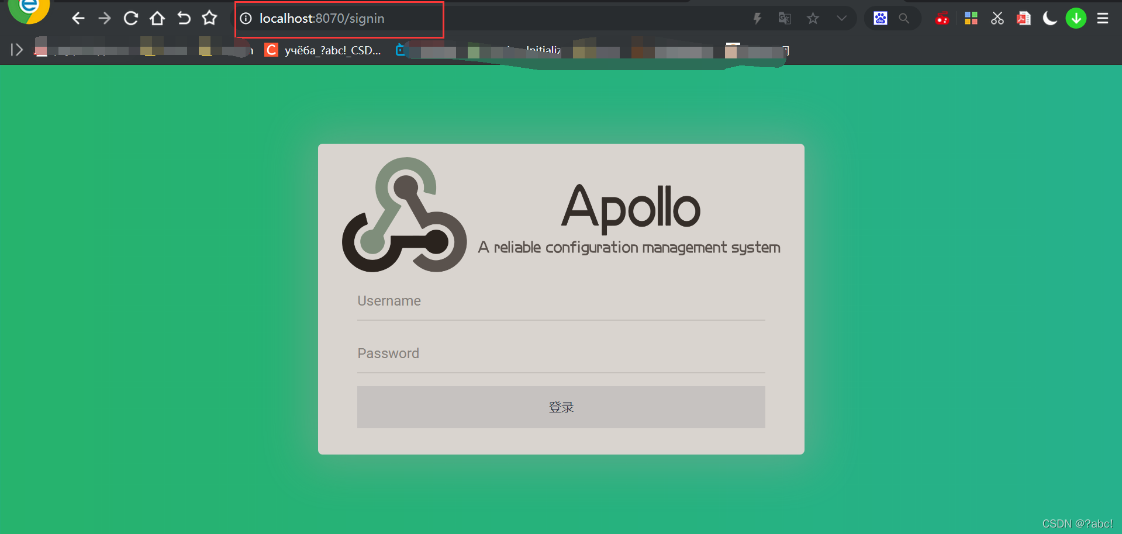Click the Apollo logo image
This screenshot has width=1122, height=534.
pyautogui.click(x=561, y=214)
